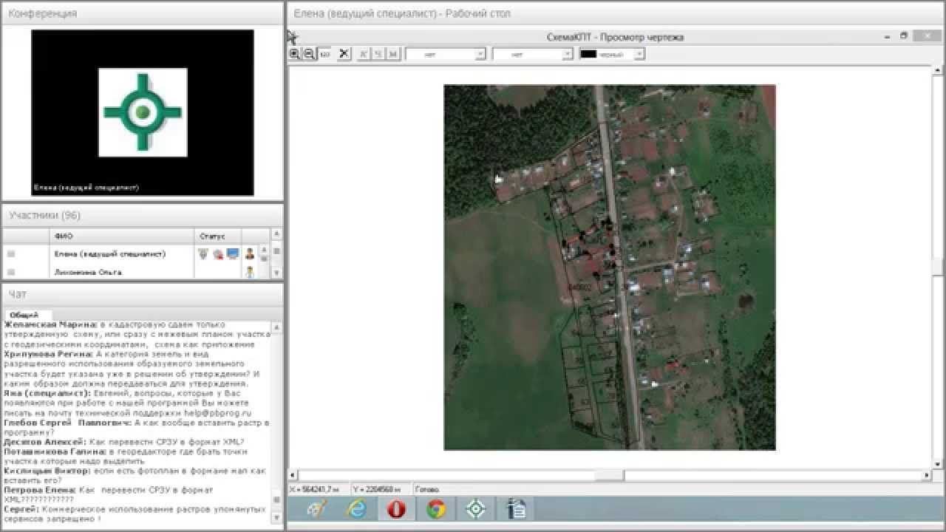This screenshot has width=946, height=532.
Task: Click the black color swatch
Action: [x=588, y=54]
